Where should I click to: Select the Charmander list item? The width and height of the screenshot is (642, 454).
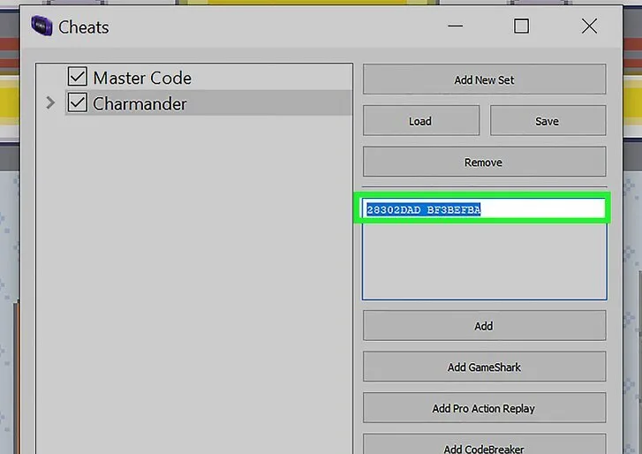140,103
